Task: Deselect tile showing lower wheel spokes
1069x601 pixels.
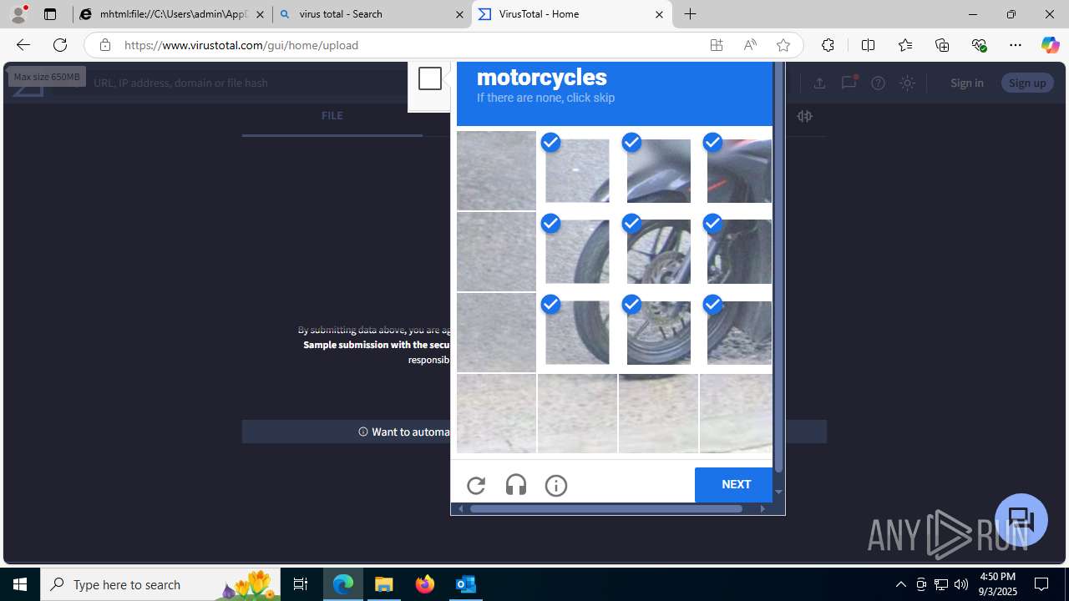Action: click(659, 333)
